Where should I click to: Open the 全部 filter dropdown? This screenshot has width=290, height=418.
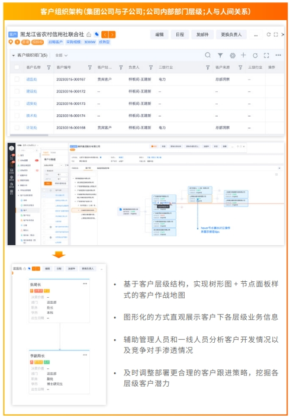coord(62,56)
